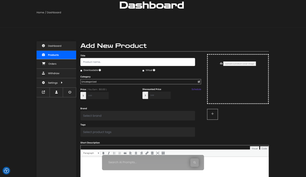Expand the Settings submenu arrow
This screenshot has width=306, height=177.
pos(62,83)
